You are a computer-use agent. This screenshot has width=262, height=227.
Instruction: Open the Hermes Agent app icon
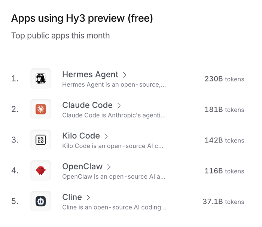coord(40,79)
